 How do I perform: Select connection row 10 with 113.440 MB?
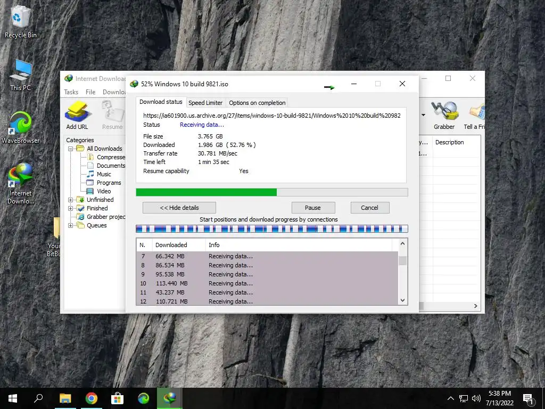coord(267,283)
